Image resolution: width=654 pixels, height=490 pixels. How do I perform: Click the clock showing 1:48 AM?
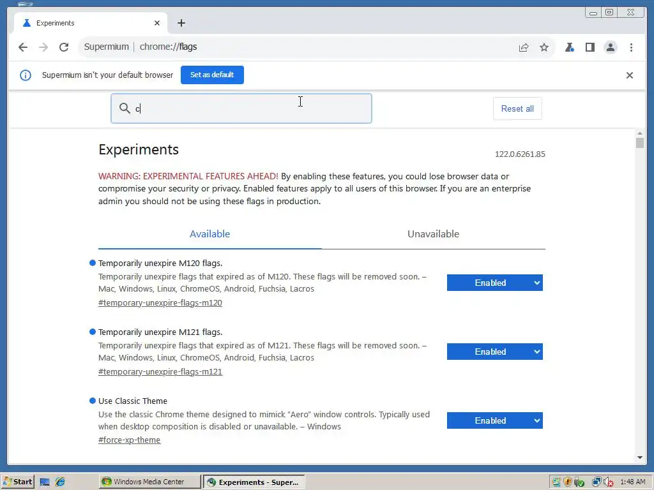(x=633, y=482)
